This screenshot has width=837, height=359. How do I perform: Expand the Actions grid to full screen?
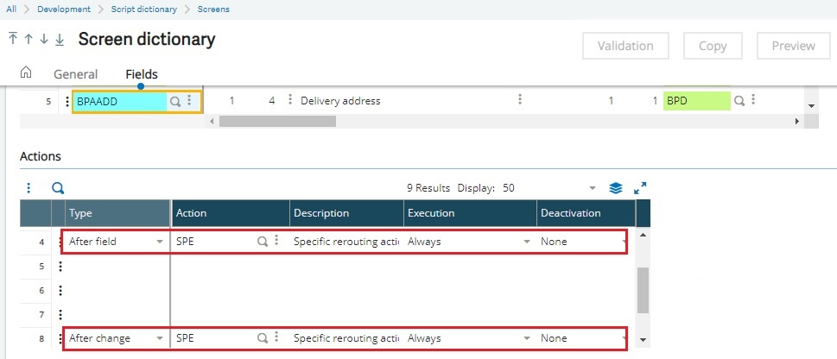click(640, 188)
